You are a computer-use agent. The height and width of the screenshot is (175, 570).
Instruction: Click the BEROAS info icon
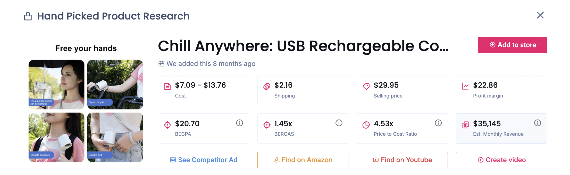pos(339,123)
